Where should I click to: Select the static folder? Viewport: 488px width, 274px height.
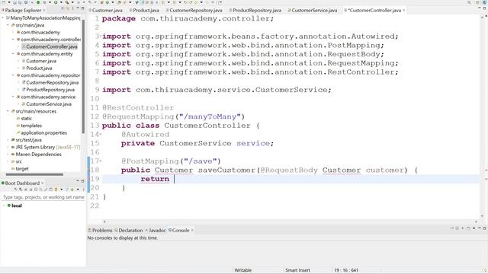click(x=26, y=119)
